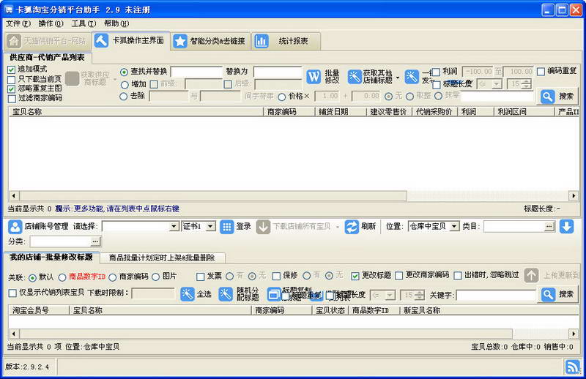The image size is (586, 379).
Task: Click the 获取其他店铺标题 wand icon
Action: click(355, 77)
